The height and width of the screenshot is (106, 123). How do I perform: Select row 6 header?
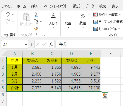point(3,95)
